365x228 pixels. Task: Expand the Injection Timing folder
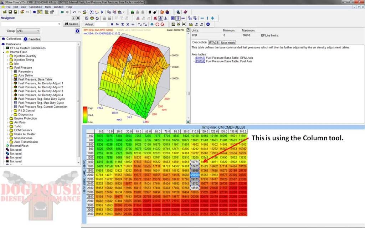click(8, 60)
